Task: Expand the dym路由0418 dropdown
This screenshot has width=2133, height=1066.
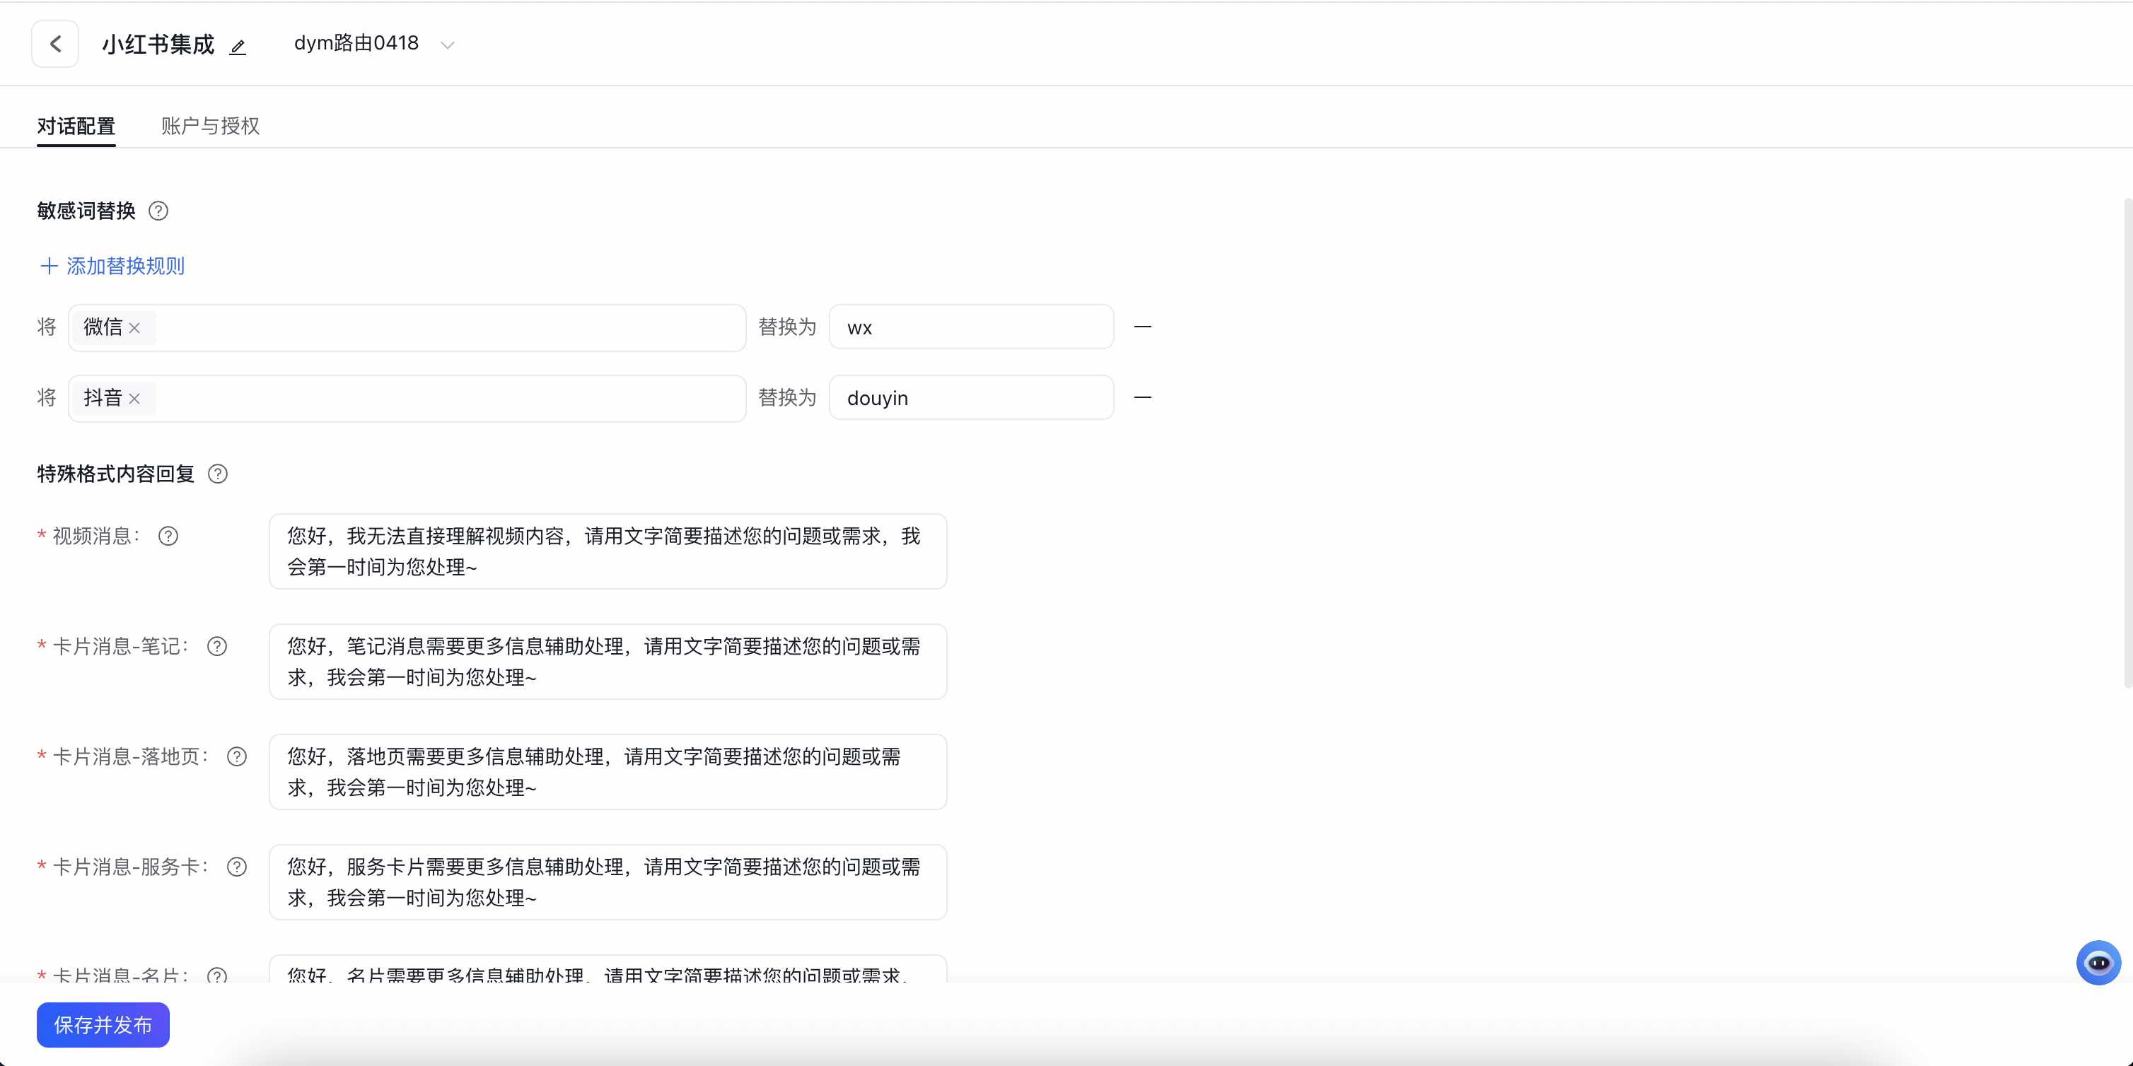Action: coord(447,44)
